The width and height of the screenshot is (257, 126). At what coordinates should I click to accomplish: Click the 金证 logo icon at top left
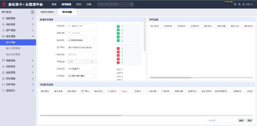pyautogui.click(x=4, y=4)
